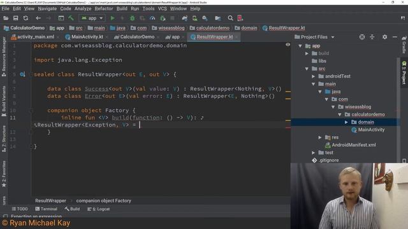
Task: Click the Save All toolbar icon
Action: 15,18
